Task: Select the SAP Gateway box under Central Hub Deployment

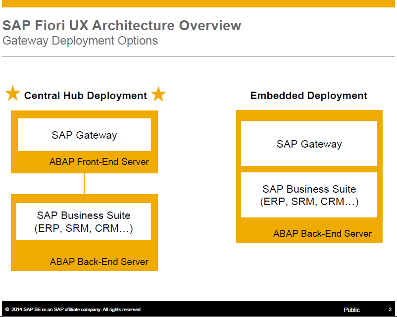Action: click(84, 135)
